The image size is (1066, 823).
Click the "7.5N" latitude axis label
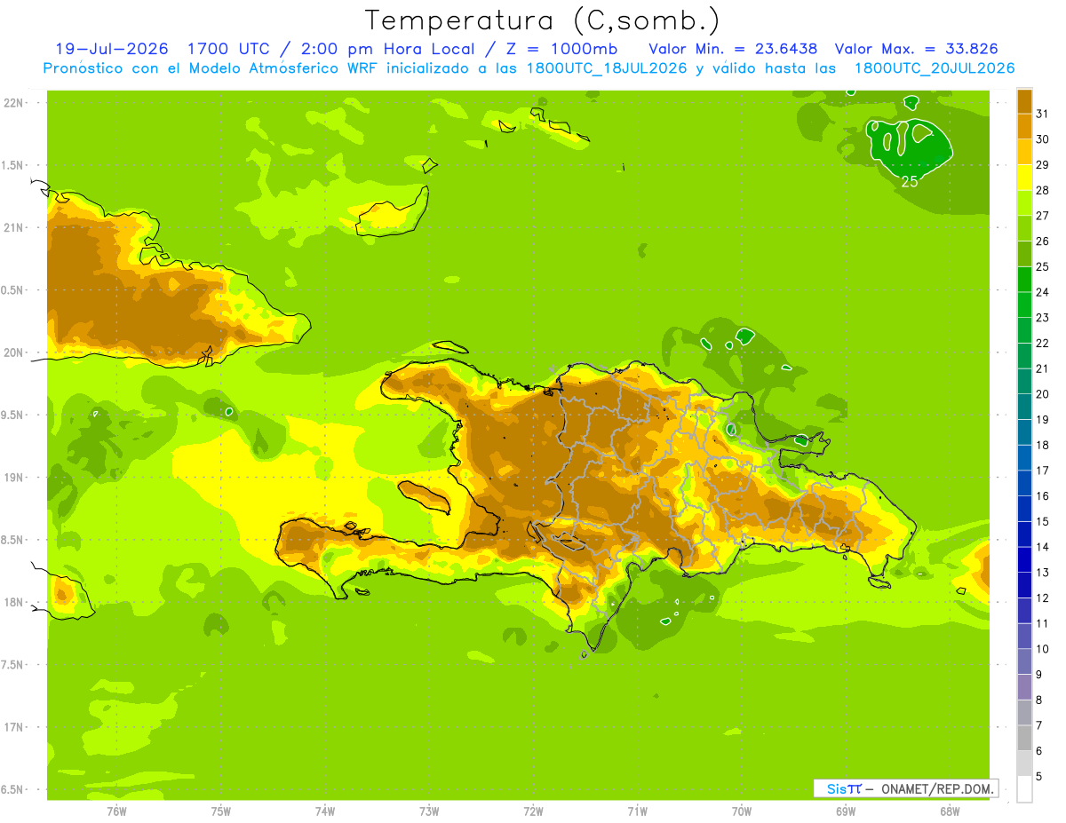point(13,665)
